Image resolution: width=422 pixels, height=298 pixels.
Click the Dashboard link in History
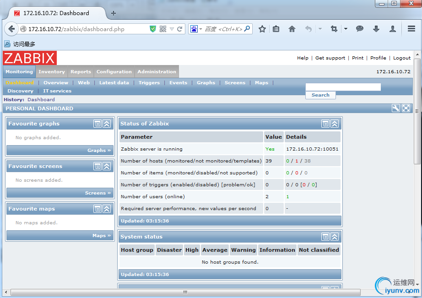click(x=41, y=100)
